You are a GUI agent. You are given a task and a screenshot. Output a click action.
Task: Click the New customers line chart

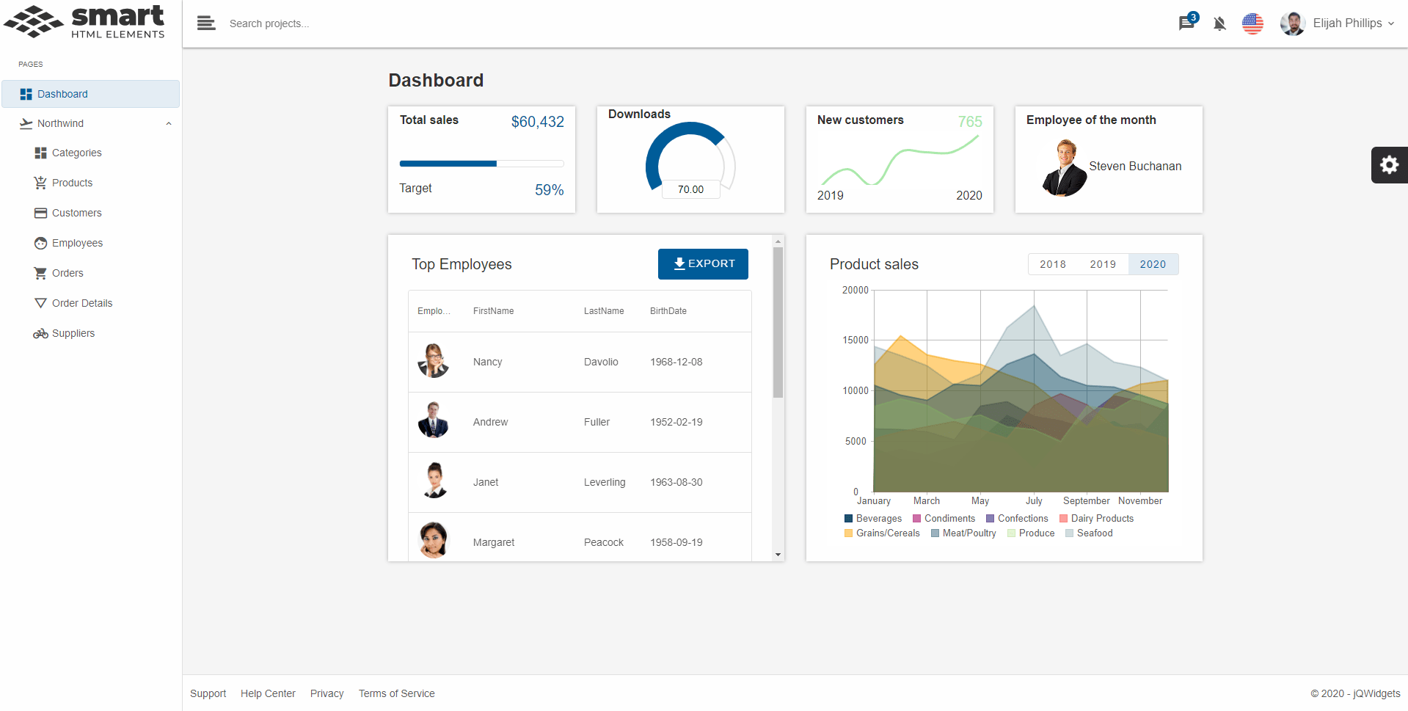pyautogui.click(x=900, y=160)
